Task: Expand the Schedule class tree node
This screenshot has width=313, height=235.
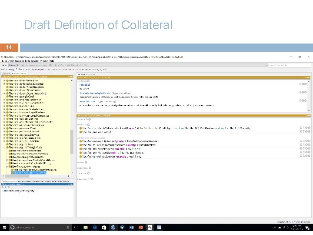Action: [x=4, y=81]
